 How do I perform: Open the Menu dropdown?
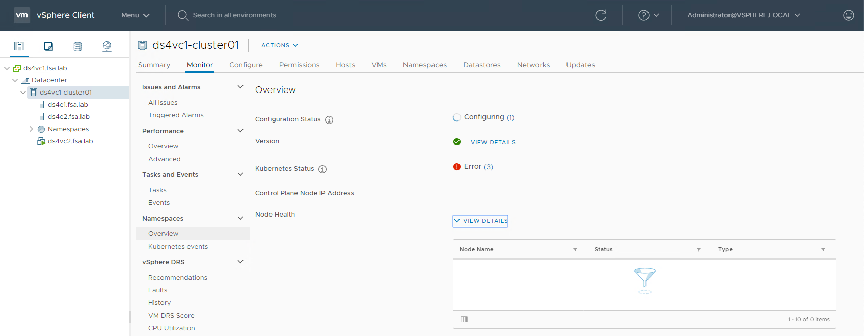click(136, 15)
